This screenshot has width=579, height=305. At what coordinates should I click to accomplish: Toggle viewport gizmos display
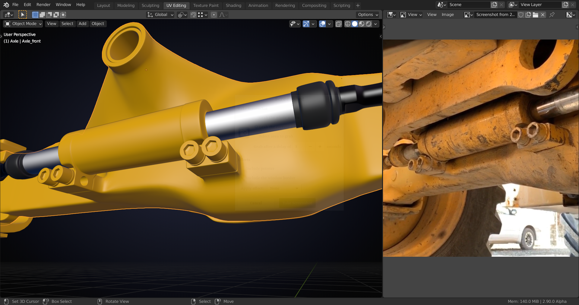tap(306, 24)
